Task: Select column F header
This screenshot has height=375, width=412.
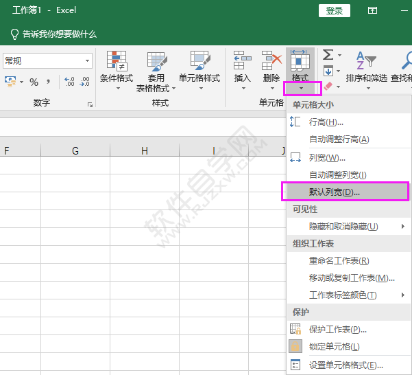Action: pyautogui.click(x=21, y=150)
